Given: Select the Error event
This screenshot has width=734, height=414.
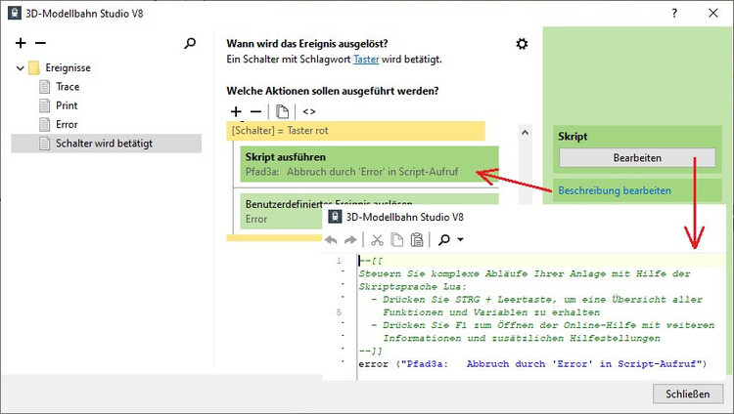Looking at the screenshot, I should (67, 125).
